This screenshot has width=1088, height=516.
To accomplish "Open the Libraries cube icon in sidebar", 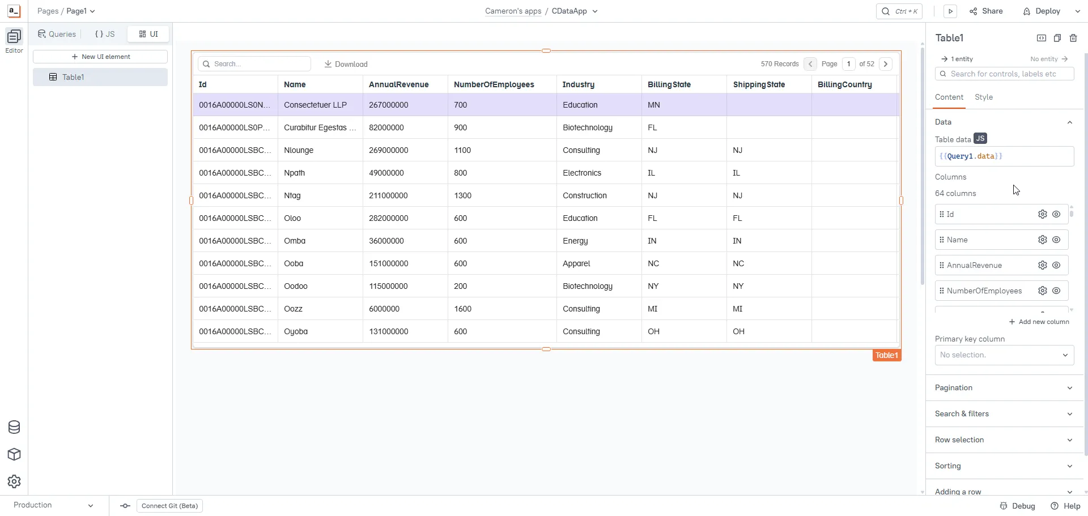I will click(x=14, y=454).
